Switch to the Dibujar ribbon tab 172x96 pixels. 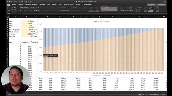click(21, 5)
